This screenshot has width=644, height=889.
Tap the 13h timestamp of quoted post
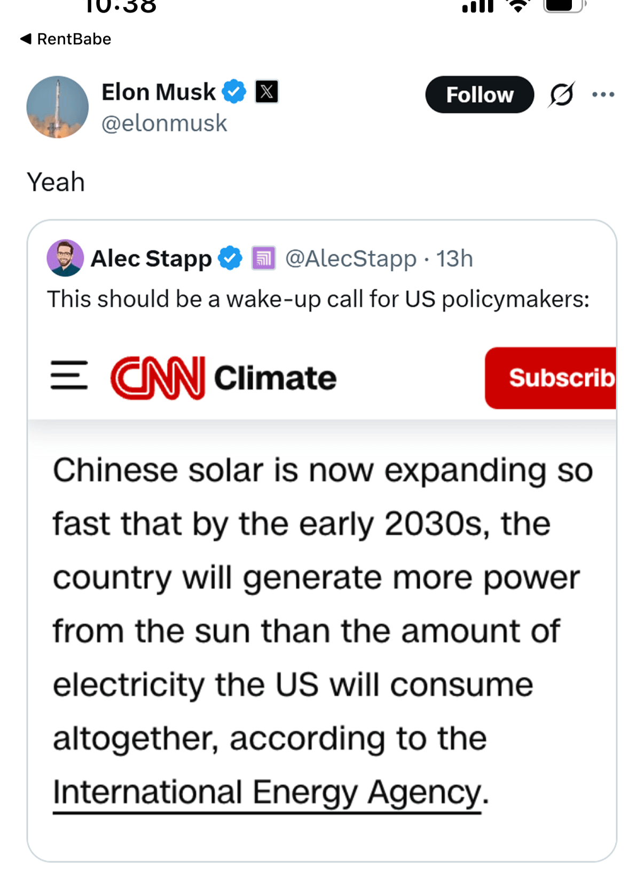(x=454, y=259)
